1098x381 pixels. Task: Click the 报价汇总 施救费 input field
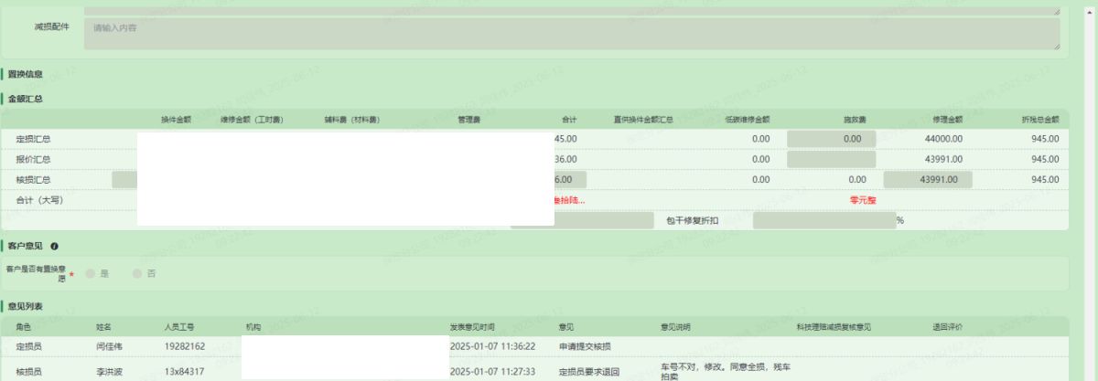831,159
